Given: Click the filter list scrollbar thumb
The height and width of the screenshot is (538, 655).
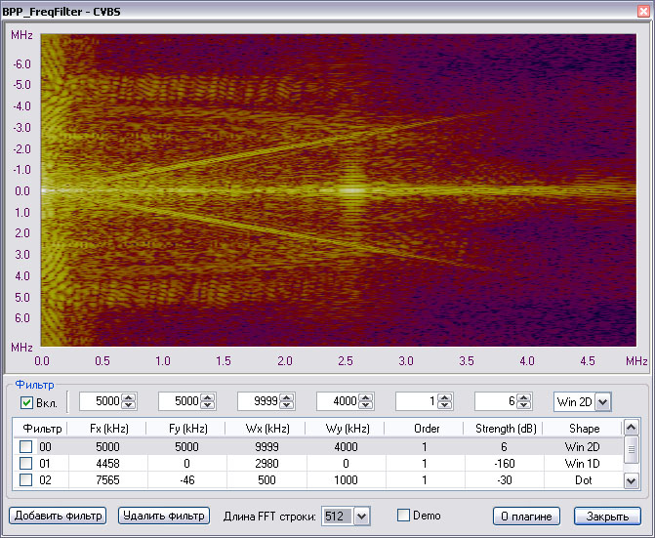Looking at the screenshot, I should coord(631,449).
